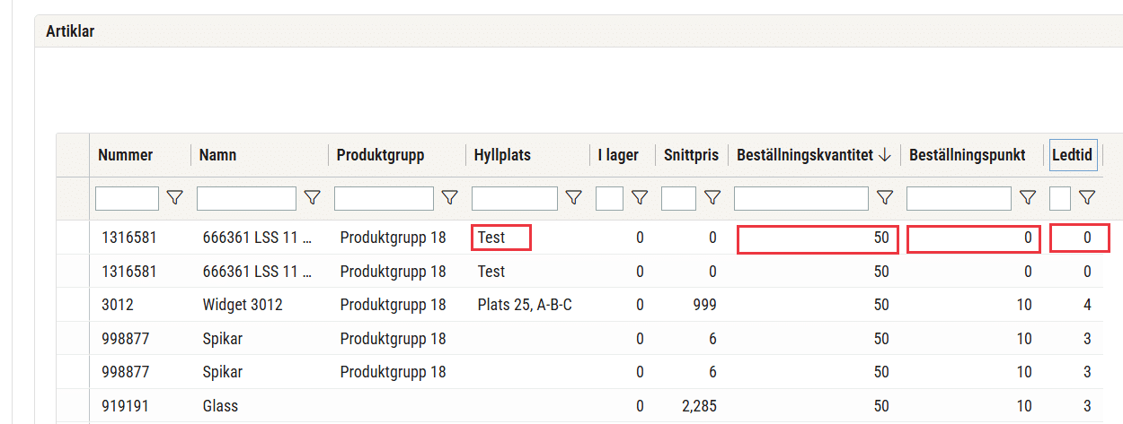The width and height of the screenshot is (1123, 424).
Task: Open filter icon for Snittpris column
Action: (x=712, y=198)
